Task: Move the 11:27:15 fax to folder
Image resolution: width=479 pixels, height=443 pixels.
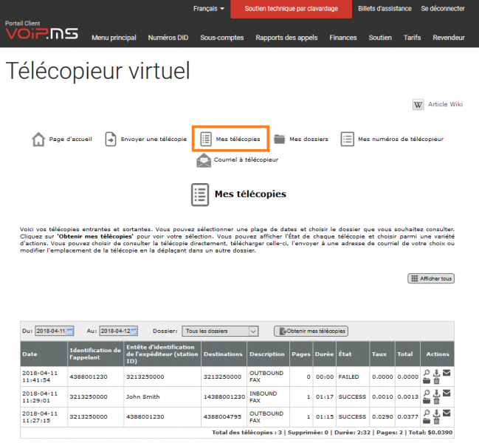Action: point(427,421)
